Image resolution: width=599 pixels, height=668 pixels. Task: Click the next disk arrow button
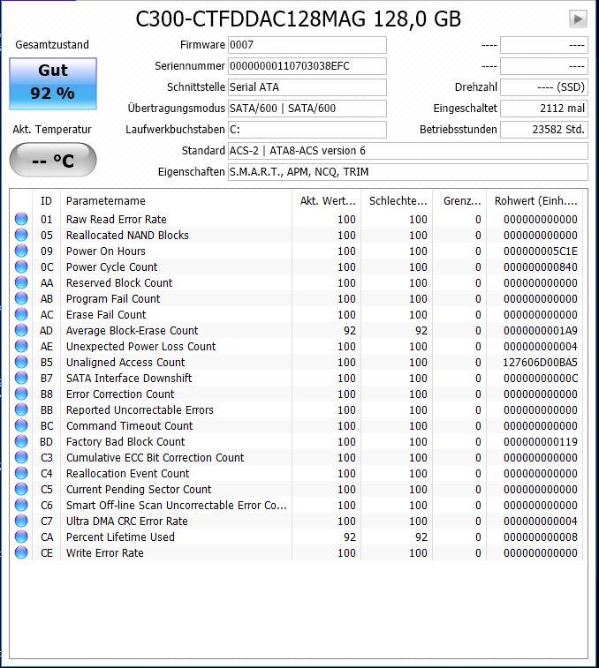578,19
